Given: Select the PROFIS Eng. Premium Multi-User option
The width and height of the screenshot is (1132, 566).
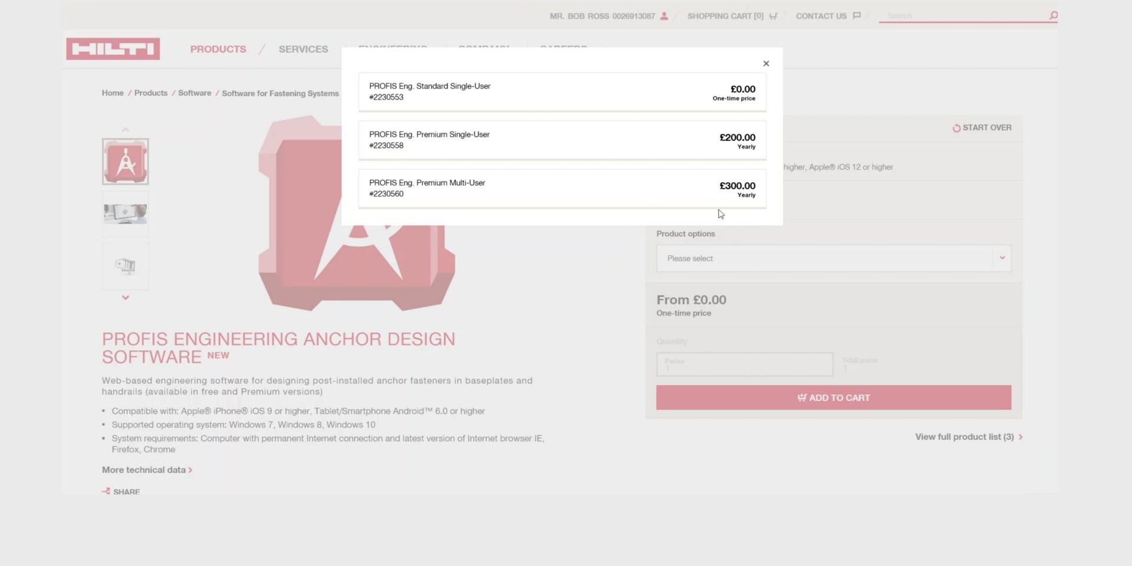Looking at the screenshot, I should click(x=561, y=188).
